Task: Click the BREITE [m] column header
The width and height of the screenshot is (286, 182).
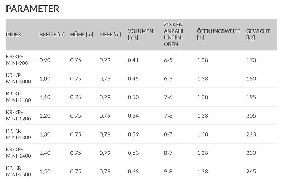Action: coord(52,35)
